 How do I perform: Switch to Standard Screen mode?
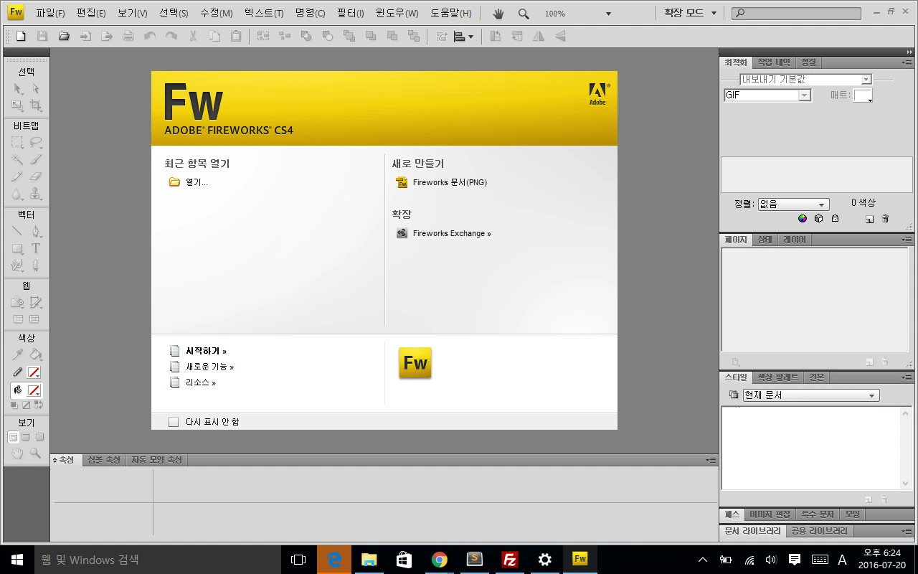point(13,437)
